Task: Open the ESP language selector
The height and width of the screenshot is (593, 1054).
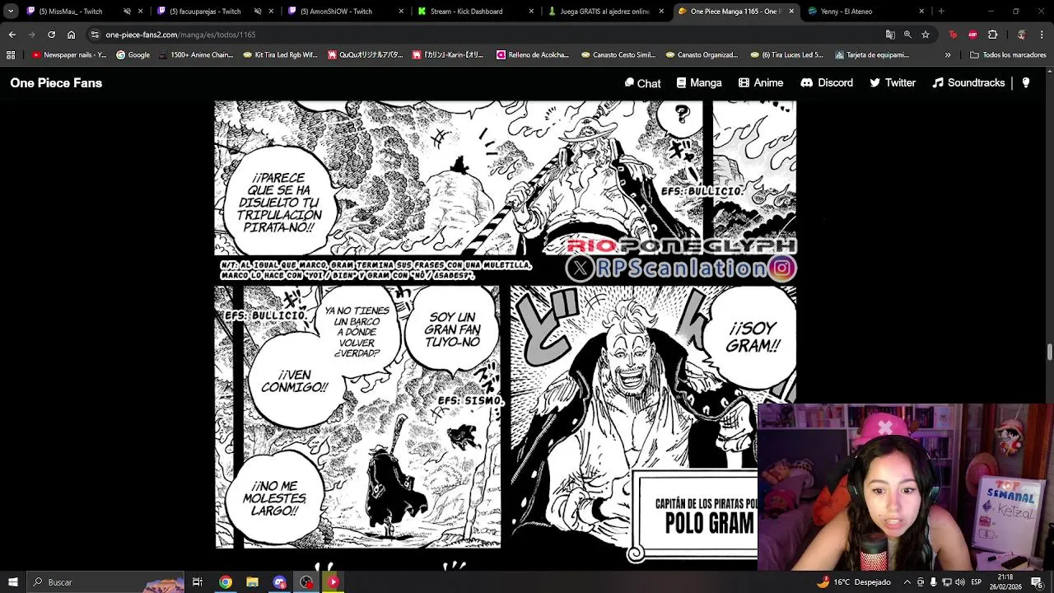Action: [977, 582]
